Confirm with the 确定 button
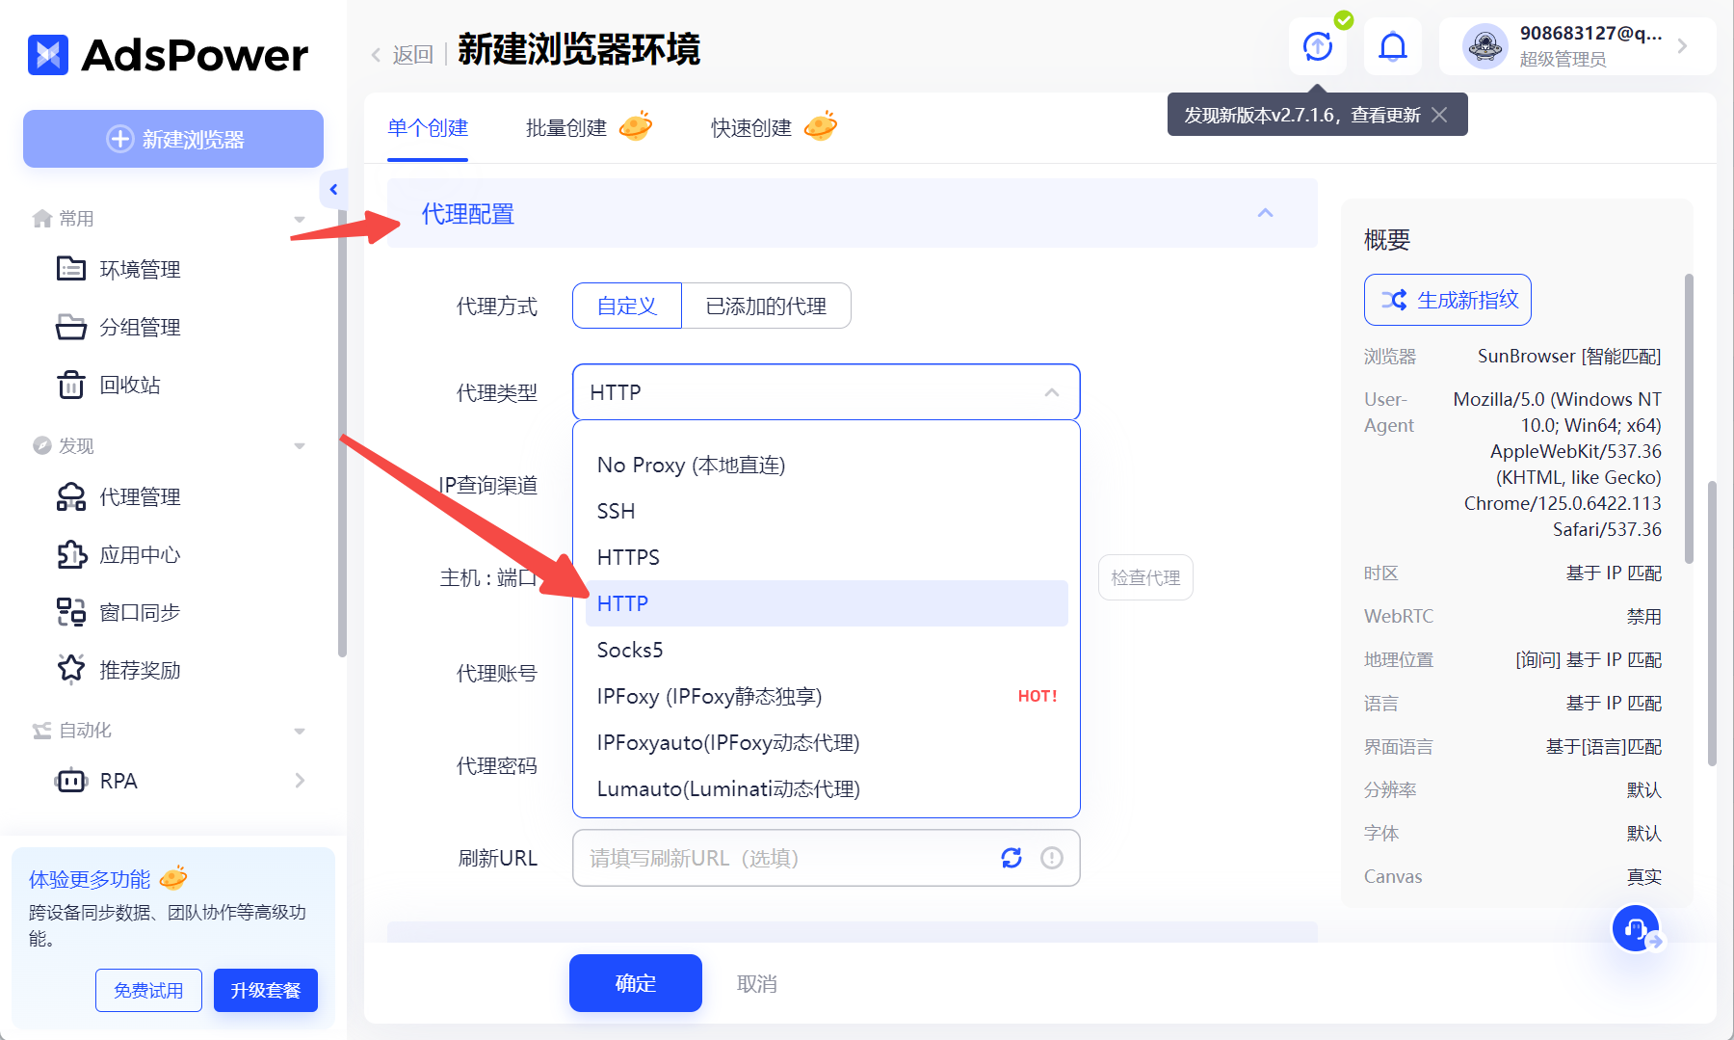 (x=636, y=983)
